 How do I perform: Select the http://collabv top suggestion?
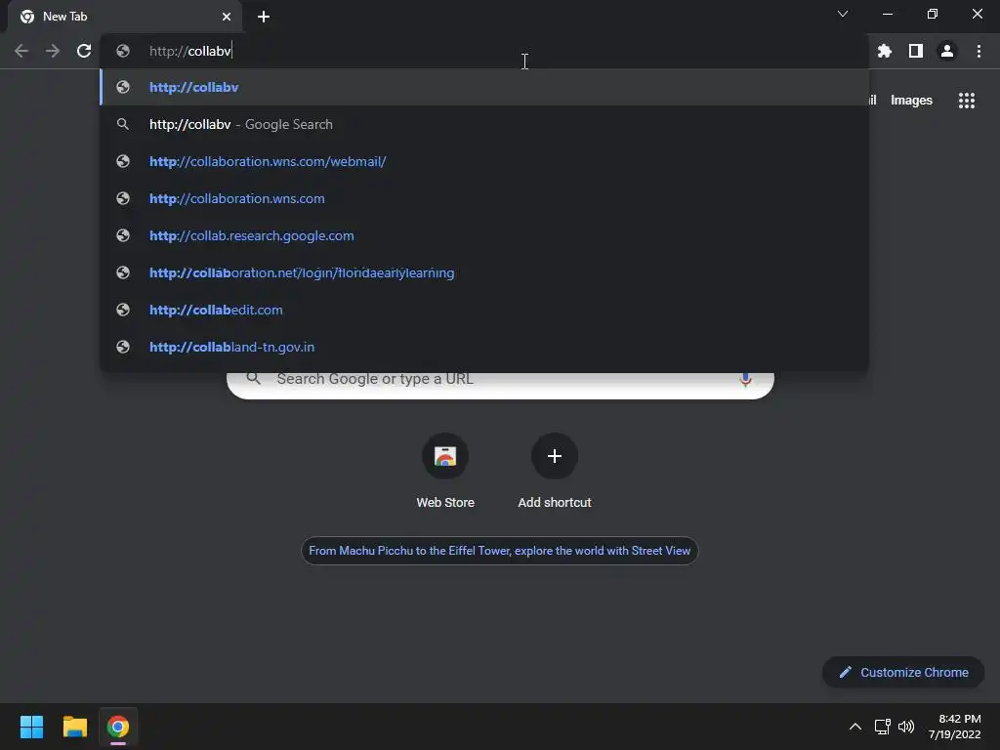[x=484, y=87]
